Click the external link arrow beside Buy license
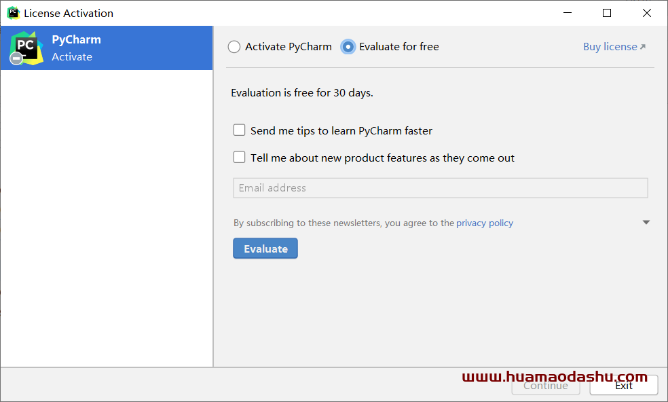This screenshot has height=402, width=668. point(643,47)
